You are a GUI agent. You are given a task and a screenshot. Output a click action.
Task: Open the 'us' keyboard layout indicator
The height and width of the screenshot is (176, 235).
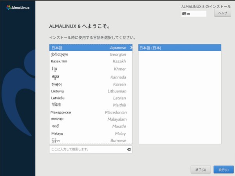pos(194,14)
